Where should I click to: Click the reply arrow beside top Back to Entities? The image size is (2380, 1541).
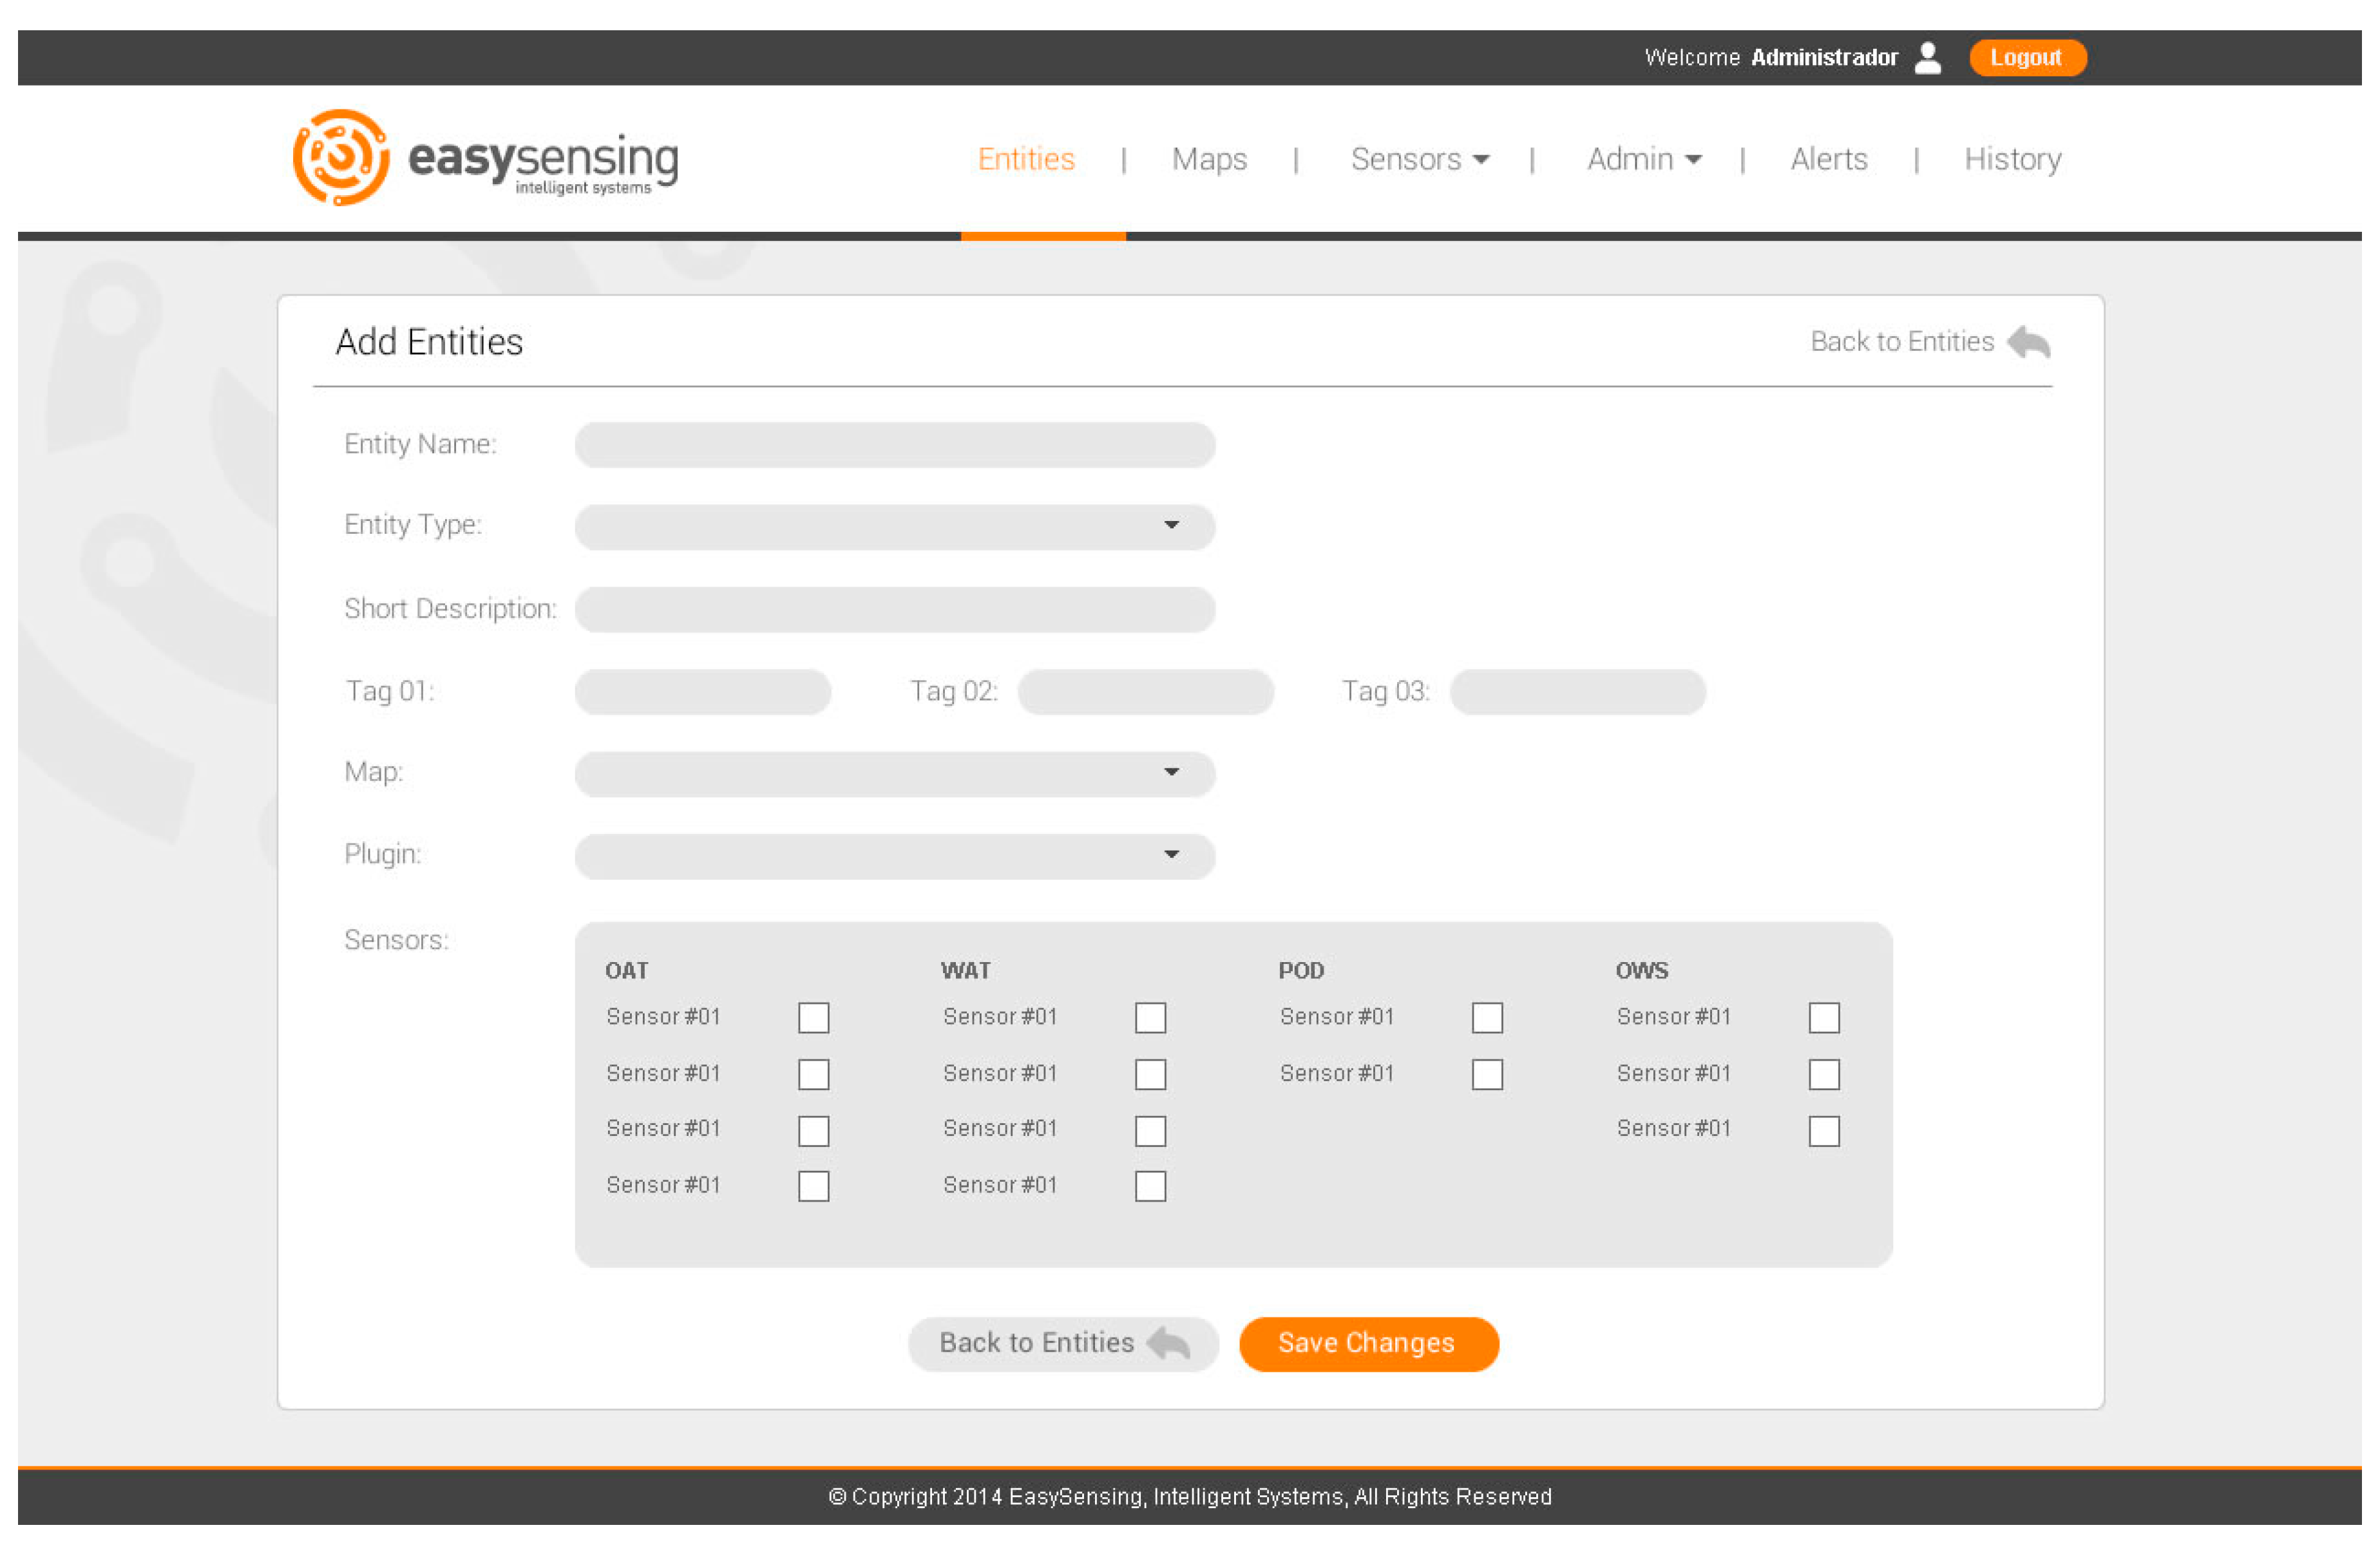pos(2027,342)
